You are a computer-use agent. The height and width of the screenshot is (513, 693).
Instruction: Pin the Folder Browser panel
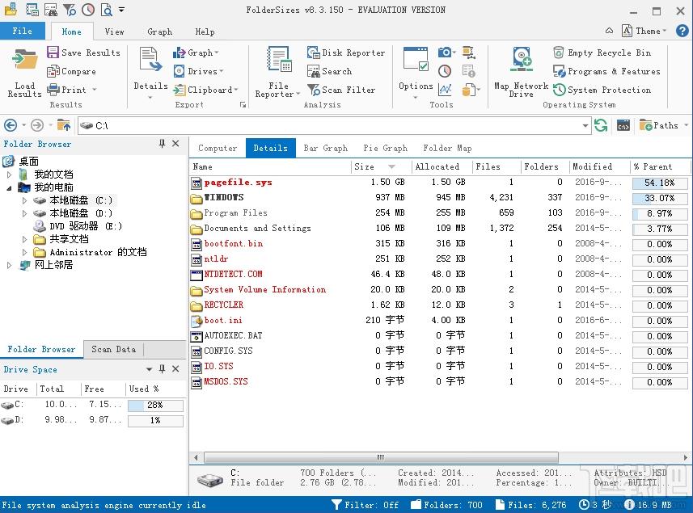point(162,144)
